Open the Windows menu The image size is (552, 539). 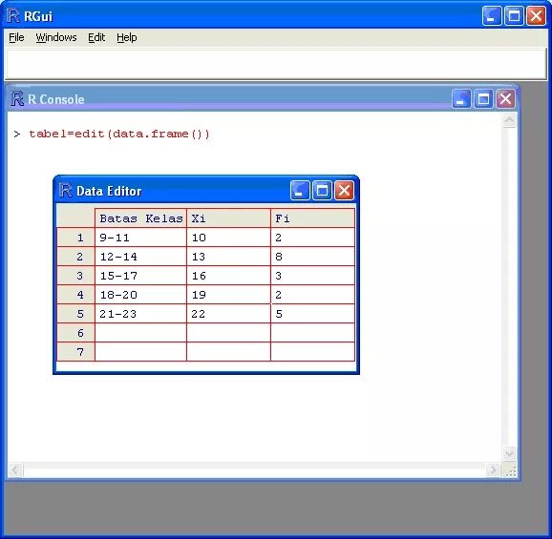click(56, 37)
